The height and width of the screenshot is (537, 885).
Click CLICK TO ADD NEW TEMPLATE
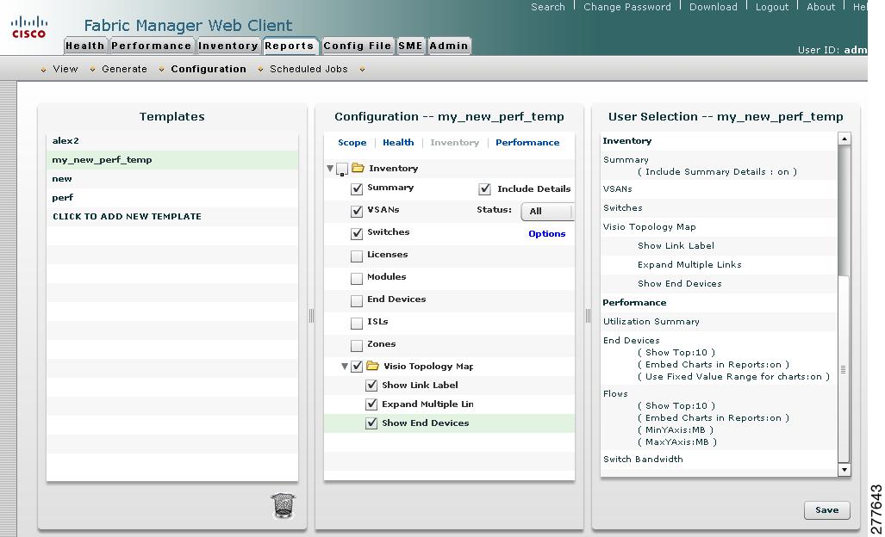coord(172,216)
